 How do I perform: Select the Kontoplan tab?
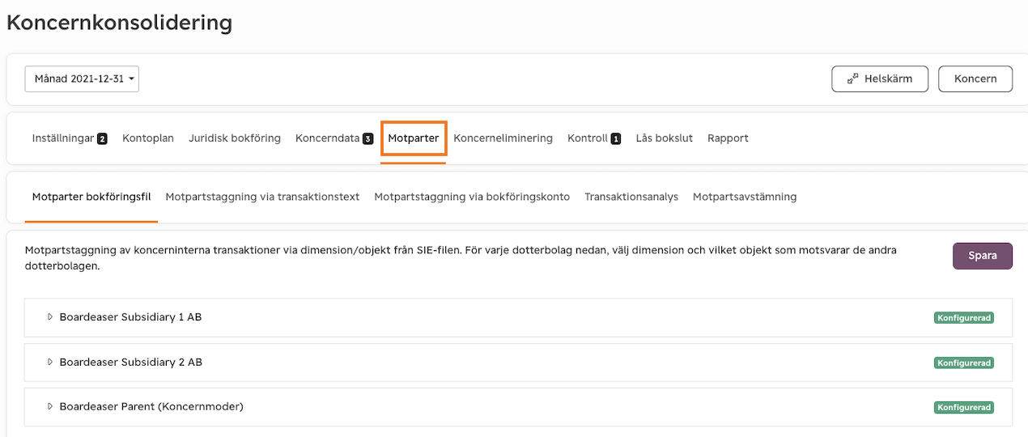148,138
